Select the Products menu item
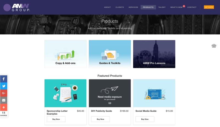Image resolution: width=220 pixels, height=127 pixels. (148, 7)
